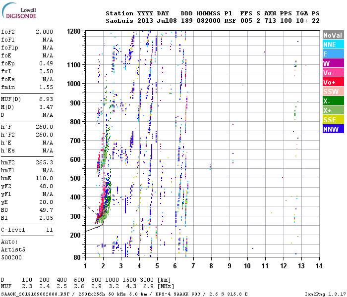This screenshot has height=297, width=347.
Task: Click the RSF value under P1
Action: pos(230,21)
